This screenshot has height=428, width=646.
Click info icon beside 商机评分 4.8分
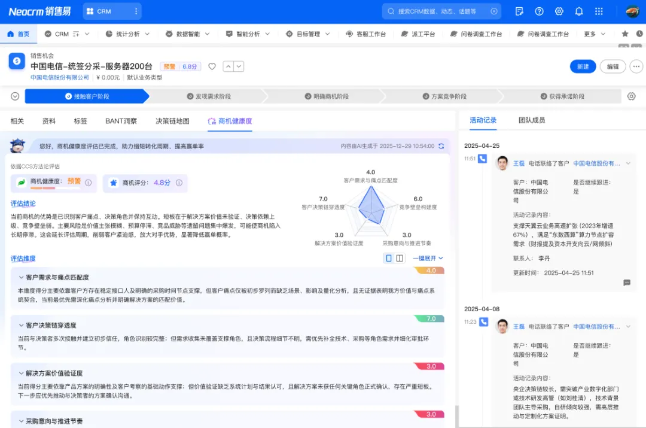(x=179, y=183)
